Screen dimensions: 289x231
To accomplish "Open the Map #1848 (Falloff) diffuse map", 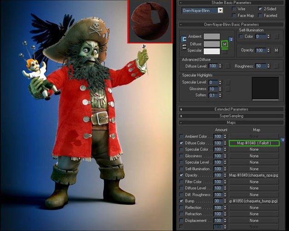I will (254, 143).
